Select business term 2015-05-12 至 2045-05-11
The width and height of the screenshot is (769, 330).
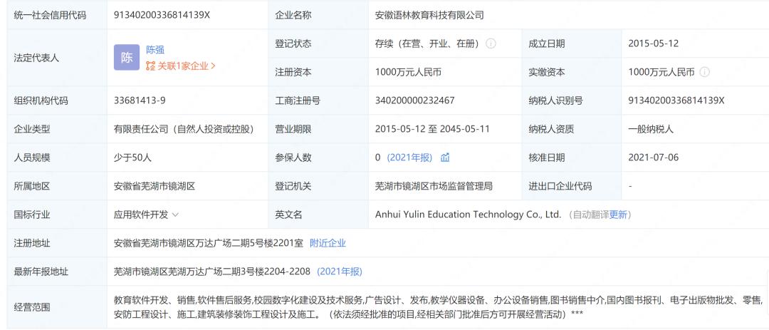(x=433, y=129)
